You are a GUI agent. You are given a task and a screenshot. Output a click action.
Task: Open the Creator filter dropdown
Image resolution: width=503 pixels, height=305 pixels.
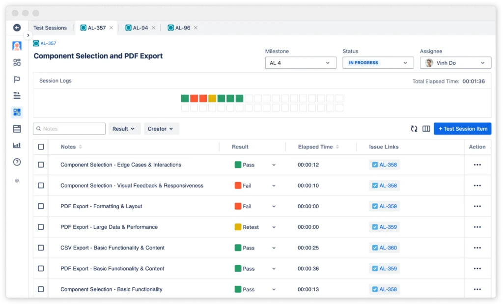click(x=161, y=129)
